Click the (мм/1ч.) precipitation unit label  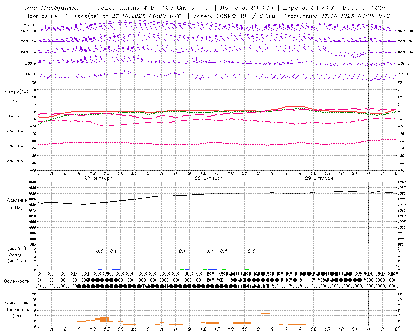[x=17, y=261]
